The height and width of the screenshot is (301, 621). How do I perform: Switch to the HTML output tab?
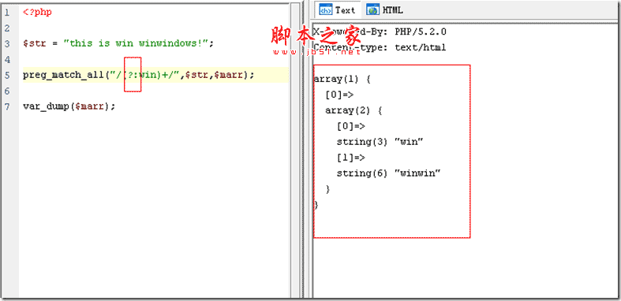(384, 10)
